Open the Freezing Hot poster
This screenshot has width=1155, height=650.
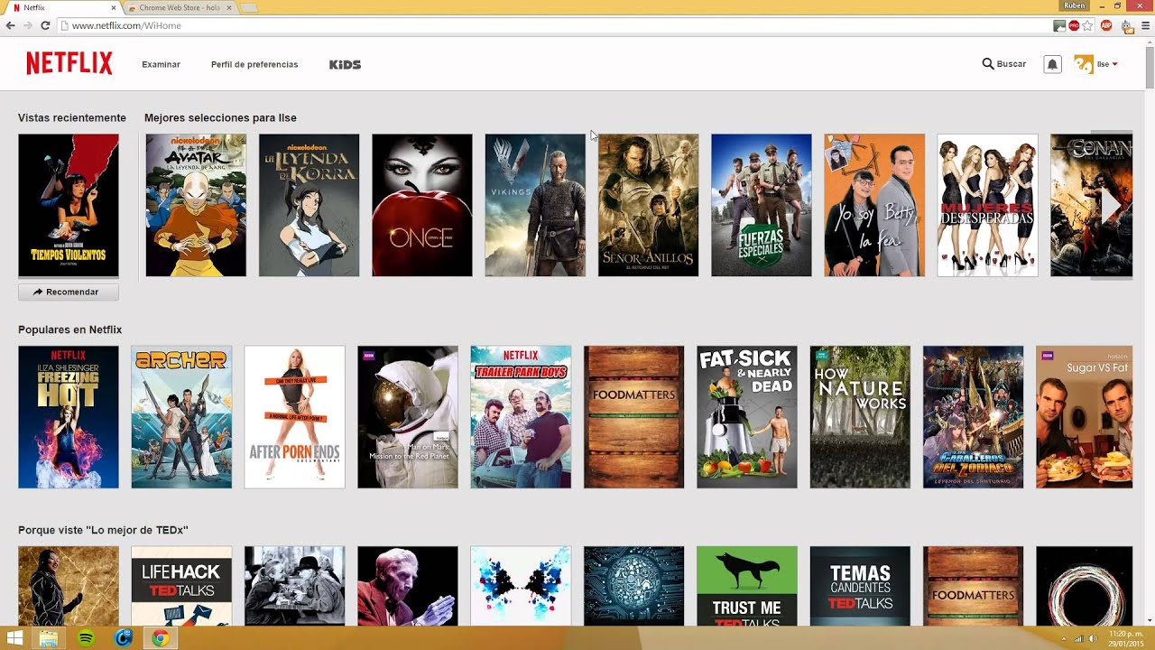[69, 417]
